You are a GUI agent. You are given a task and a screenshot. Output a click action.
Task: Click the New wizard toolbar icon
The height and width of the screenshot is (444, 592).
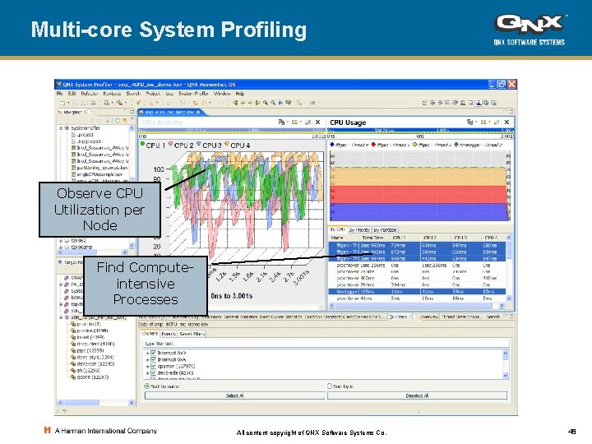point(62,102)
